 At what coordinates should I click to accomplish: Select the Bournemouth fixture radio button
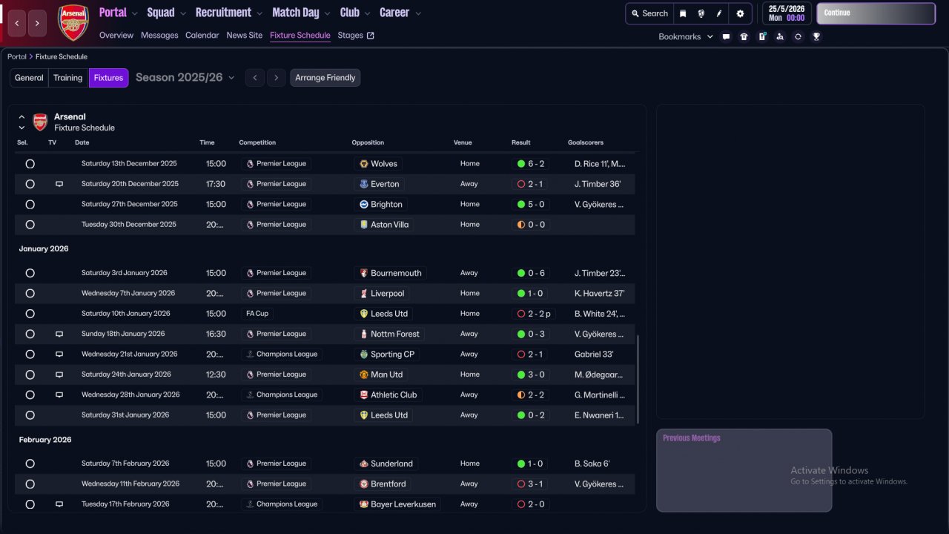coord(30,273)
